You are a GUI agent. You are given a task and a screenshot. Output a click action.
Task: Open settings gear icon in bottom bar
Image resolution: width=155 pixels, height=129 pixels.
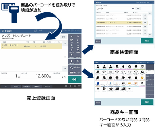(x=75, y=86)
